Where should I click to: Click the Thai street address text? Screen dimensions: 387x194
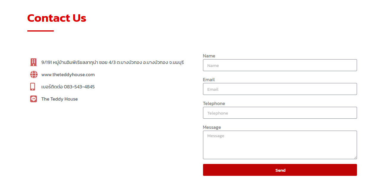pos(112,62)
